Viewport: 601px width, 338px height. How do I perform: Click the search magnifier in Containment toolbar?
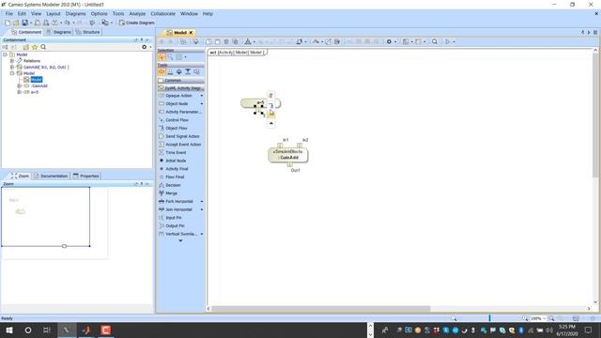(x=43, y=47)
